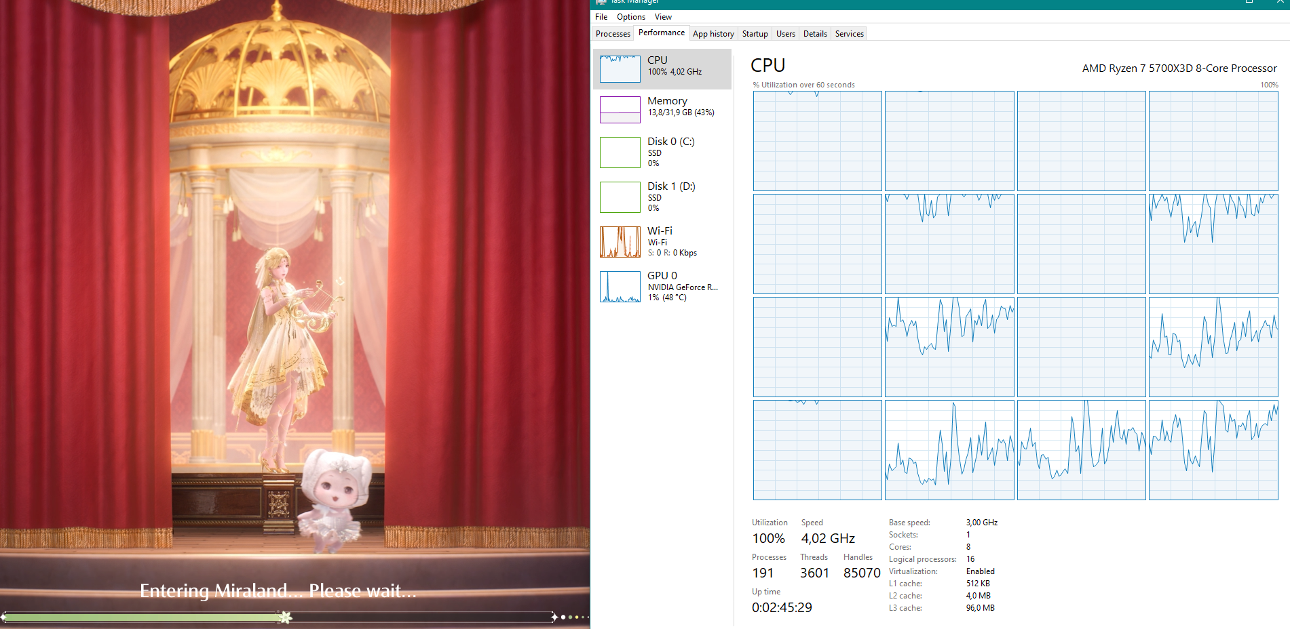Click the large "4,02 GHz" Speed value
1290x629 pixels.
click(x=828, y=538)
